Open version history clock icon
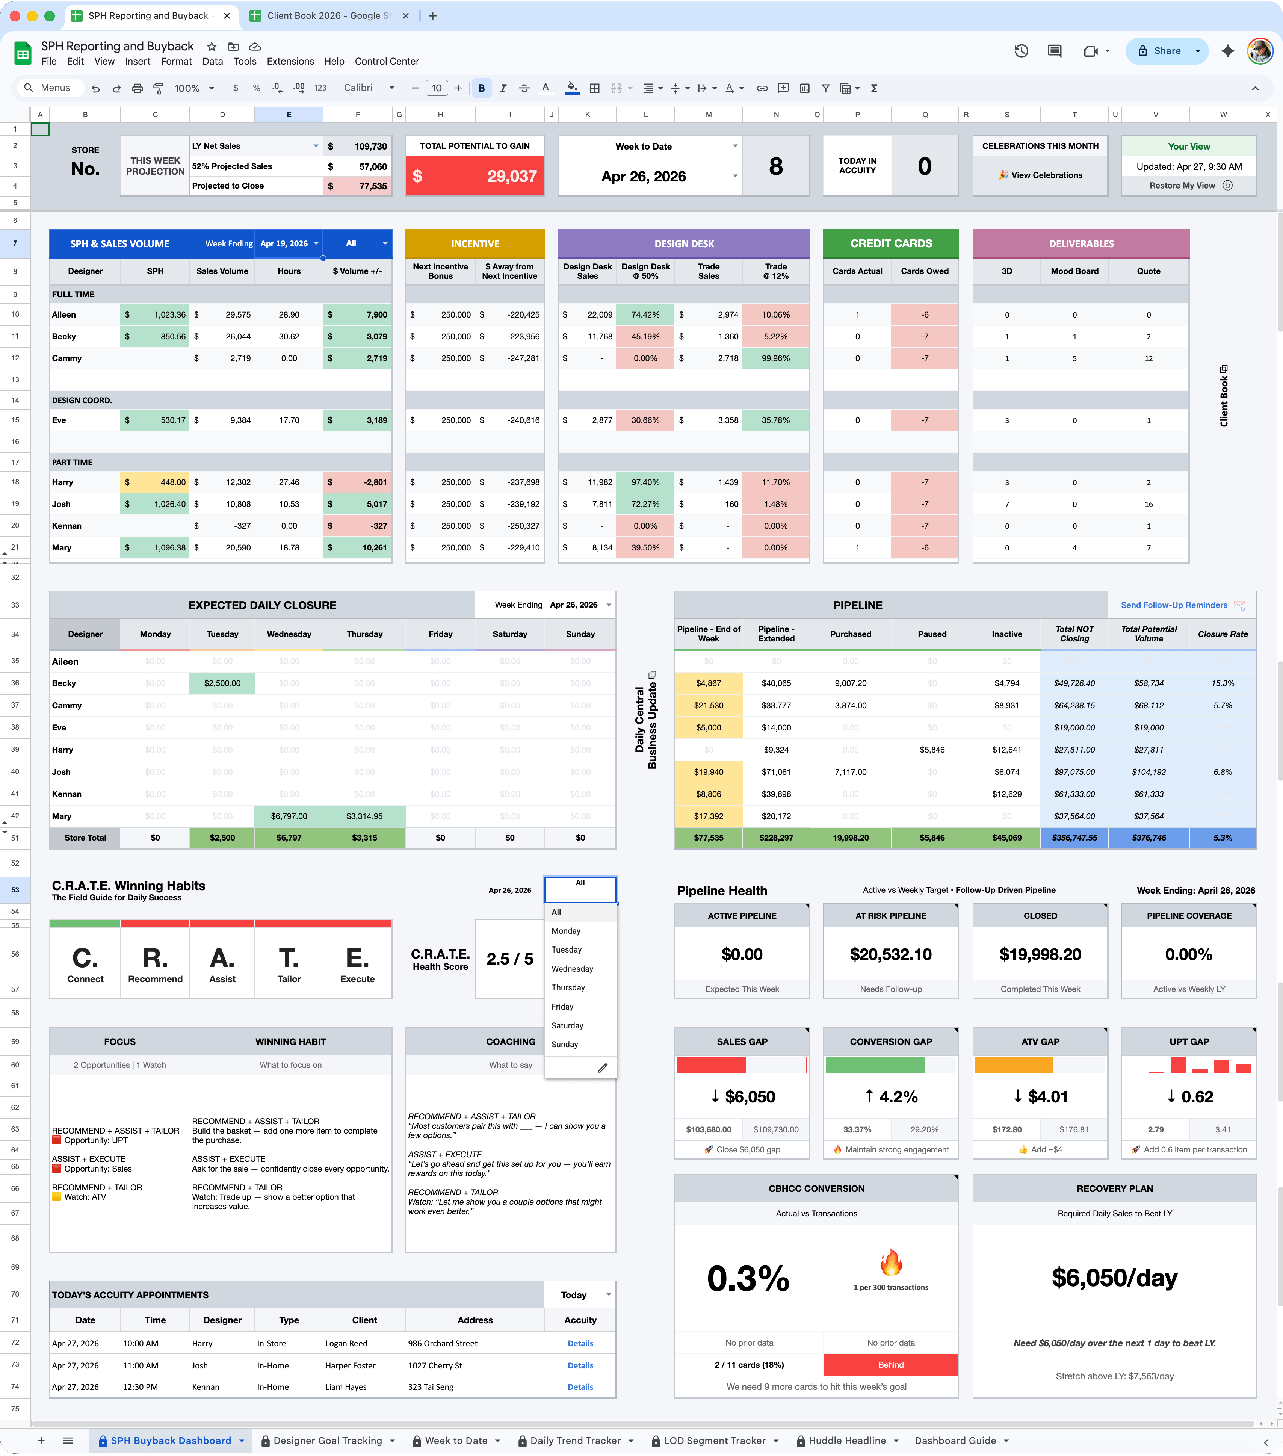The image size is (1283, 1456). [1021, 51]
